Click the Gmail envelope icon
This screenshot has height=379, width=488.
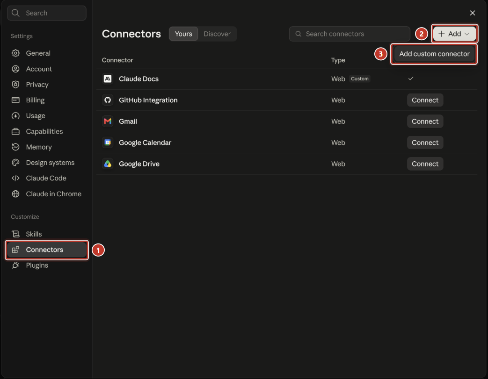click(108, 121)
